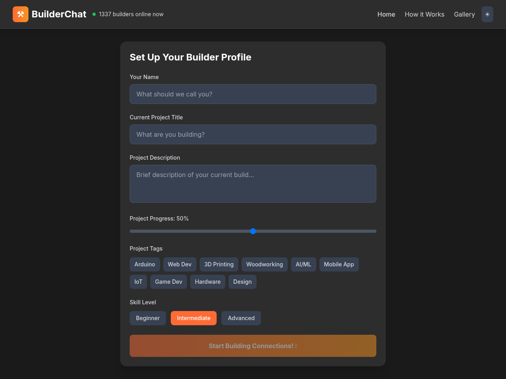Switch to the Gallery section
This screenshot has height=379, width=506.
pos(464,14)
